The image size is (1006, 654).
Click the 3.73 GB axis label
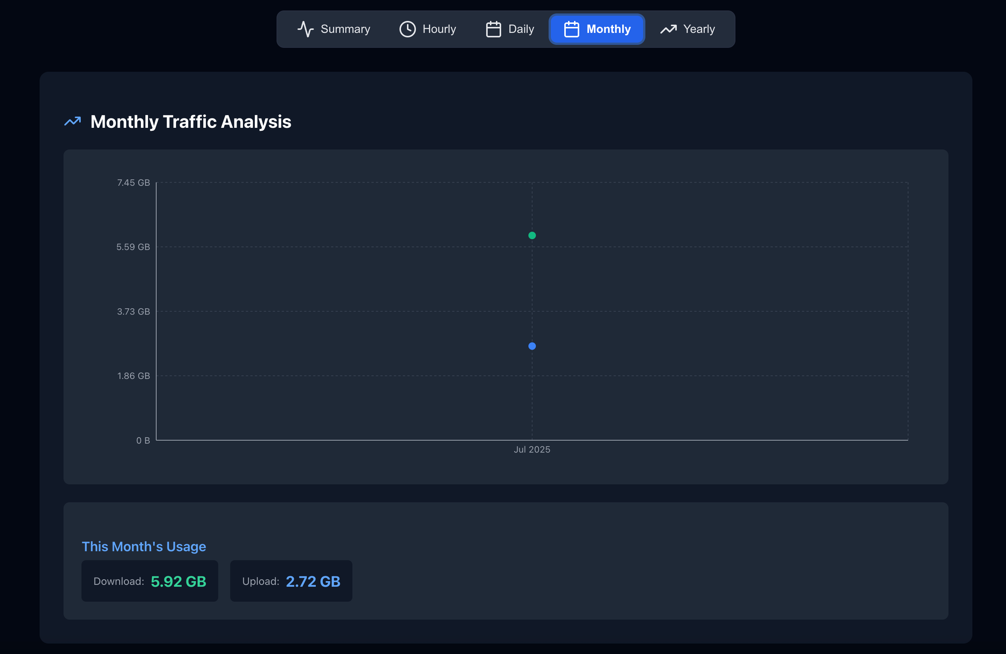[x=133, y=312]
